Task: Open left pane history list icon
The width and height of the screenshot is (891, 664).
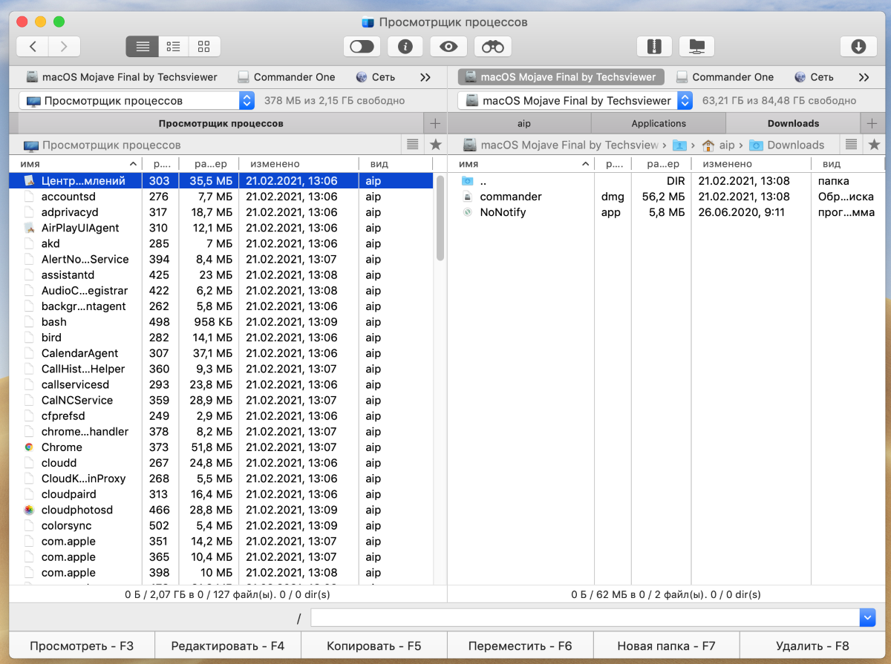Action: pos(413,145)
